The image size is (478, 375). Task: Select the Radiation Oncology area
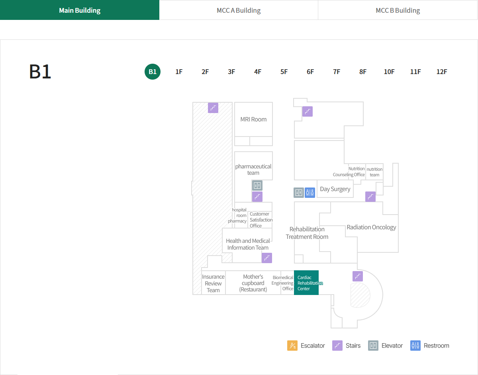371,227
